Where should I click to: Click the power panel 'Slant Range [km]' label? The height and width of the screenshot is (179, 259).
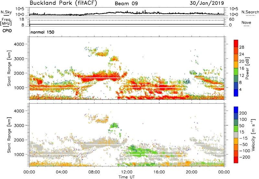(x=9, y=68)
